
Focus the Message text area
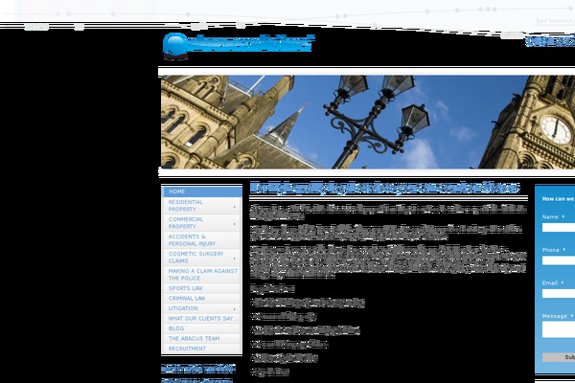point(559,329)
